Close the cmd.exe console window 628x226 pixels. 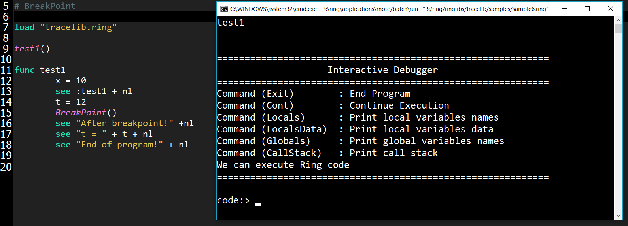click(x=610, y=9)
